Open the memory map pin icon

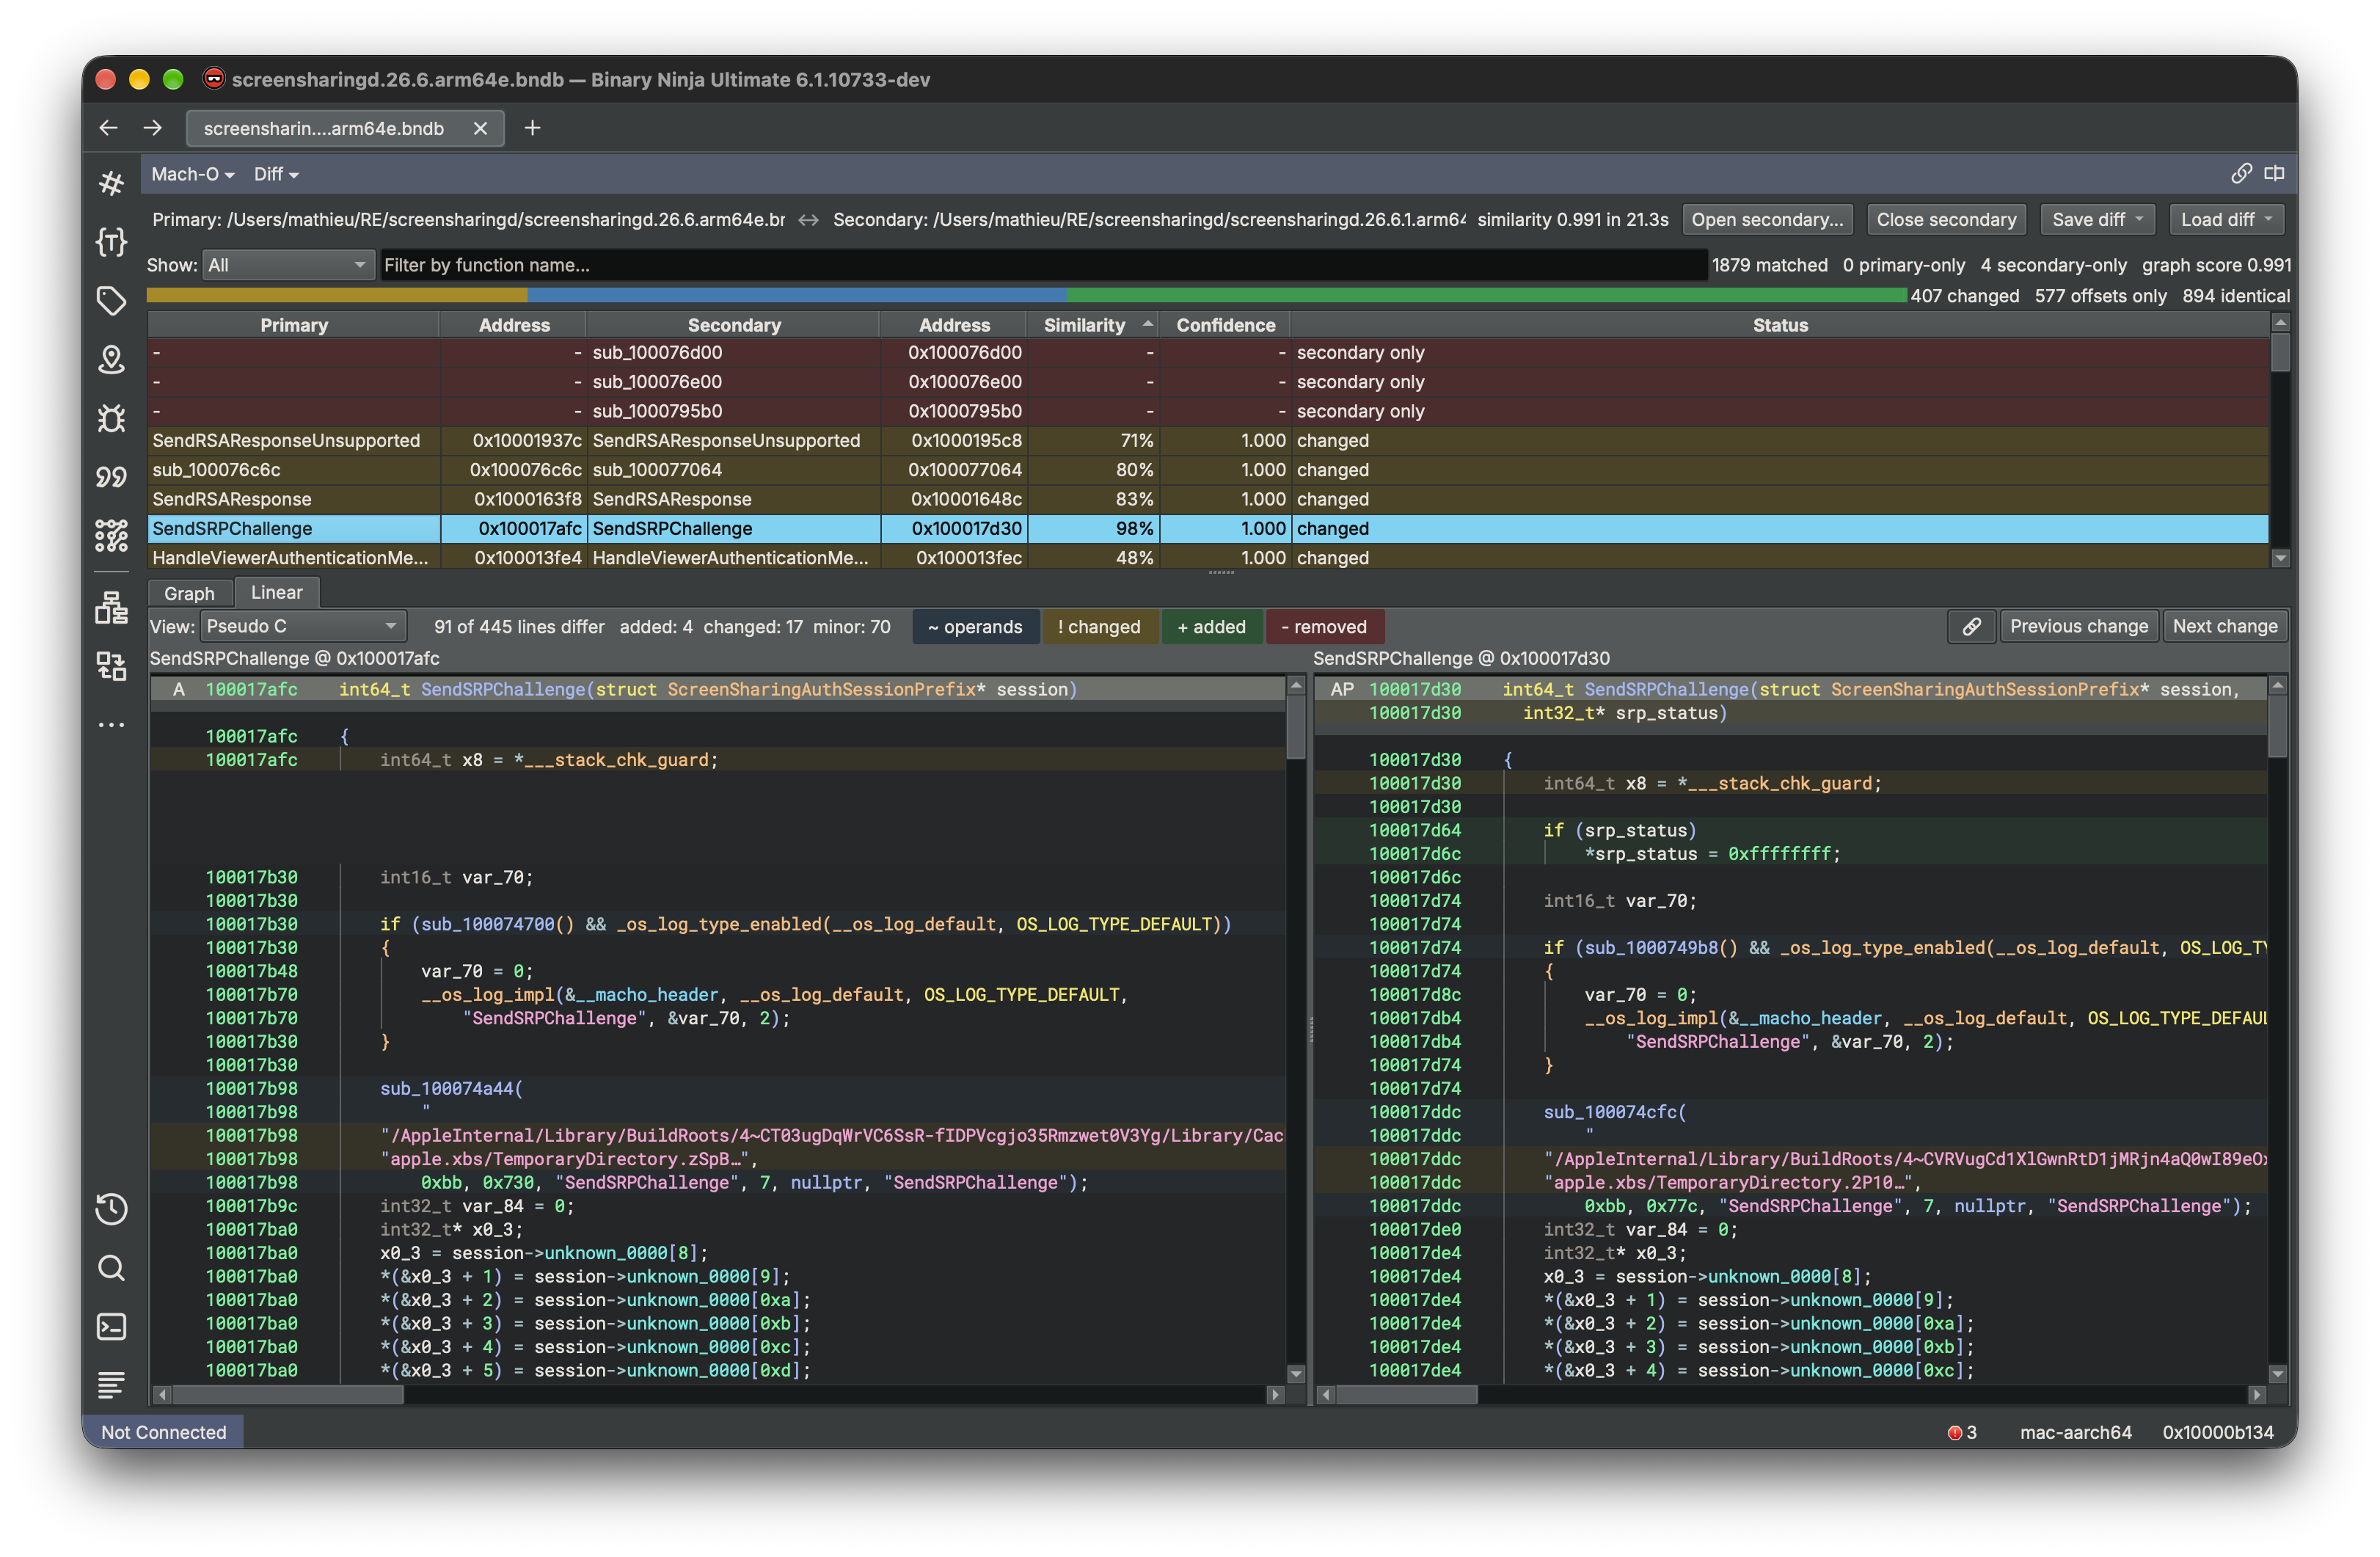pyautogui.click(x=111, y=359)
